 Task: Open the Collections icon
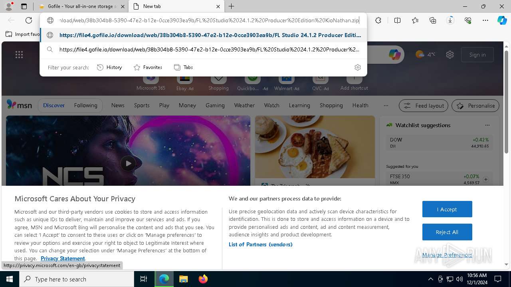point(433,20)
